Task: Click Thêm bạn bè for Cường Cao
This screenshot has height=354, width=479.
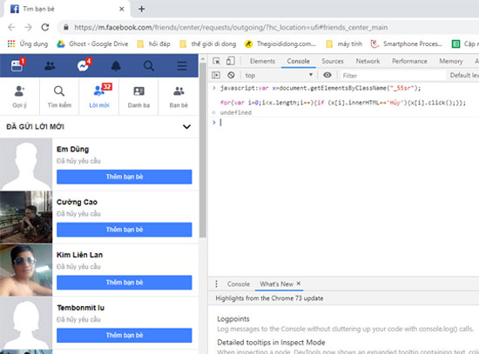Action: [125, 230]
